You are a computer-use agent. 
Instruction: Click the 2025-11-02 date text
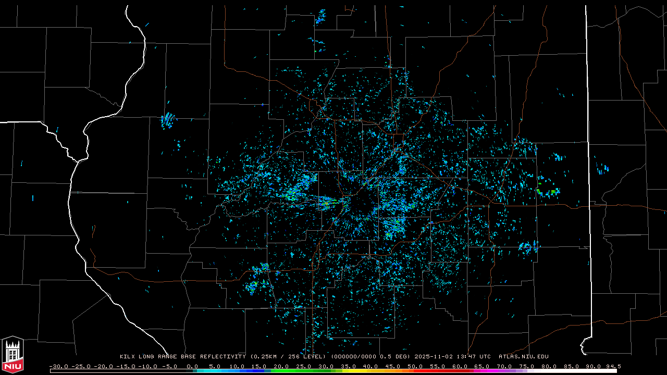(434, 357)
